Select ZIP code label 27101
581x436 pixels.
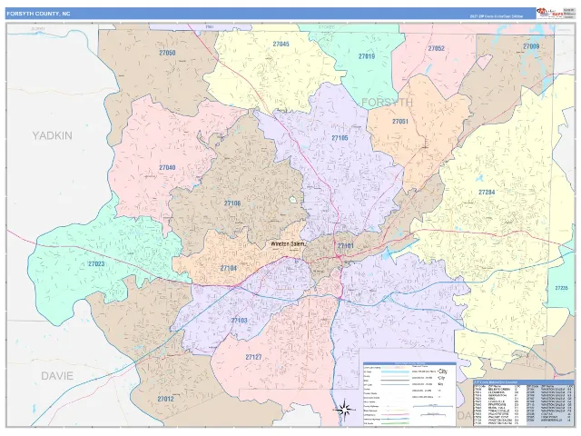(x=345, y=246)
